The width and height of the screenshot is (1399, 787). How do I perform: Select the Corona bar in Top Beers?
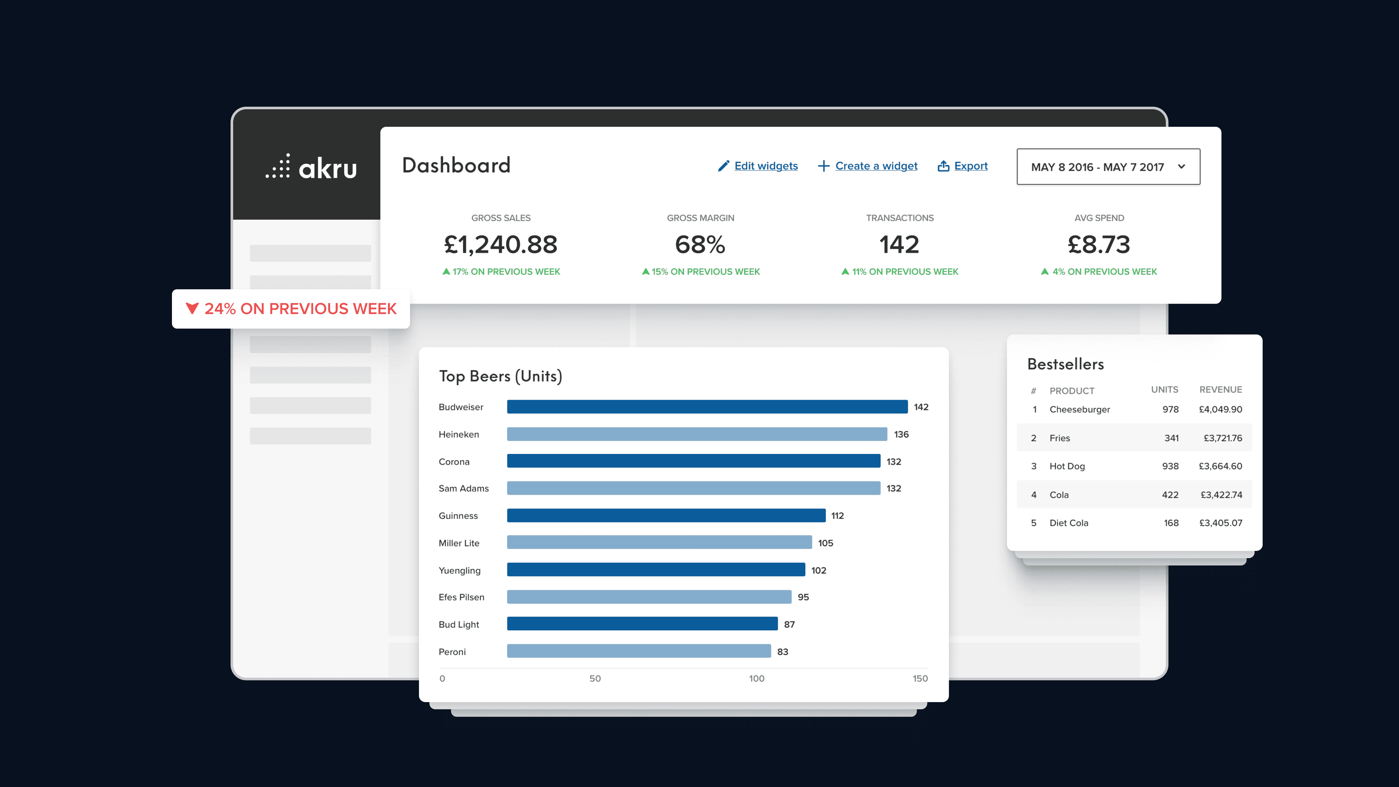694,461
